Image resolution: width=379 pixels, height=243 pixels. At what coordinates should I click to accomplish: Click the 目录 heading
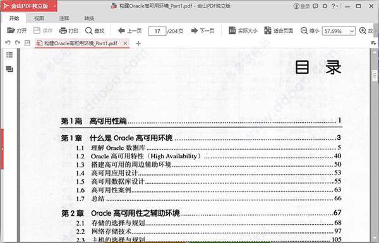[318, 67]
